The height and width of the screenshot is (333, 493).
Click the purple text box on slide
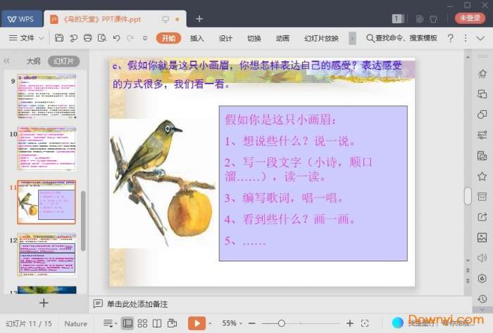click(x=313, y=183)
